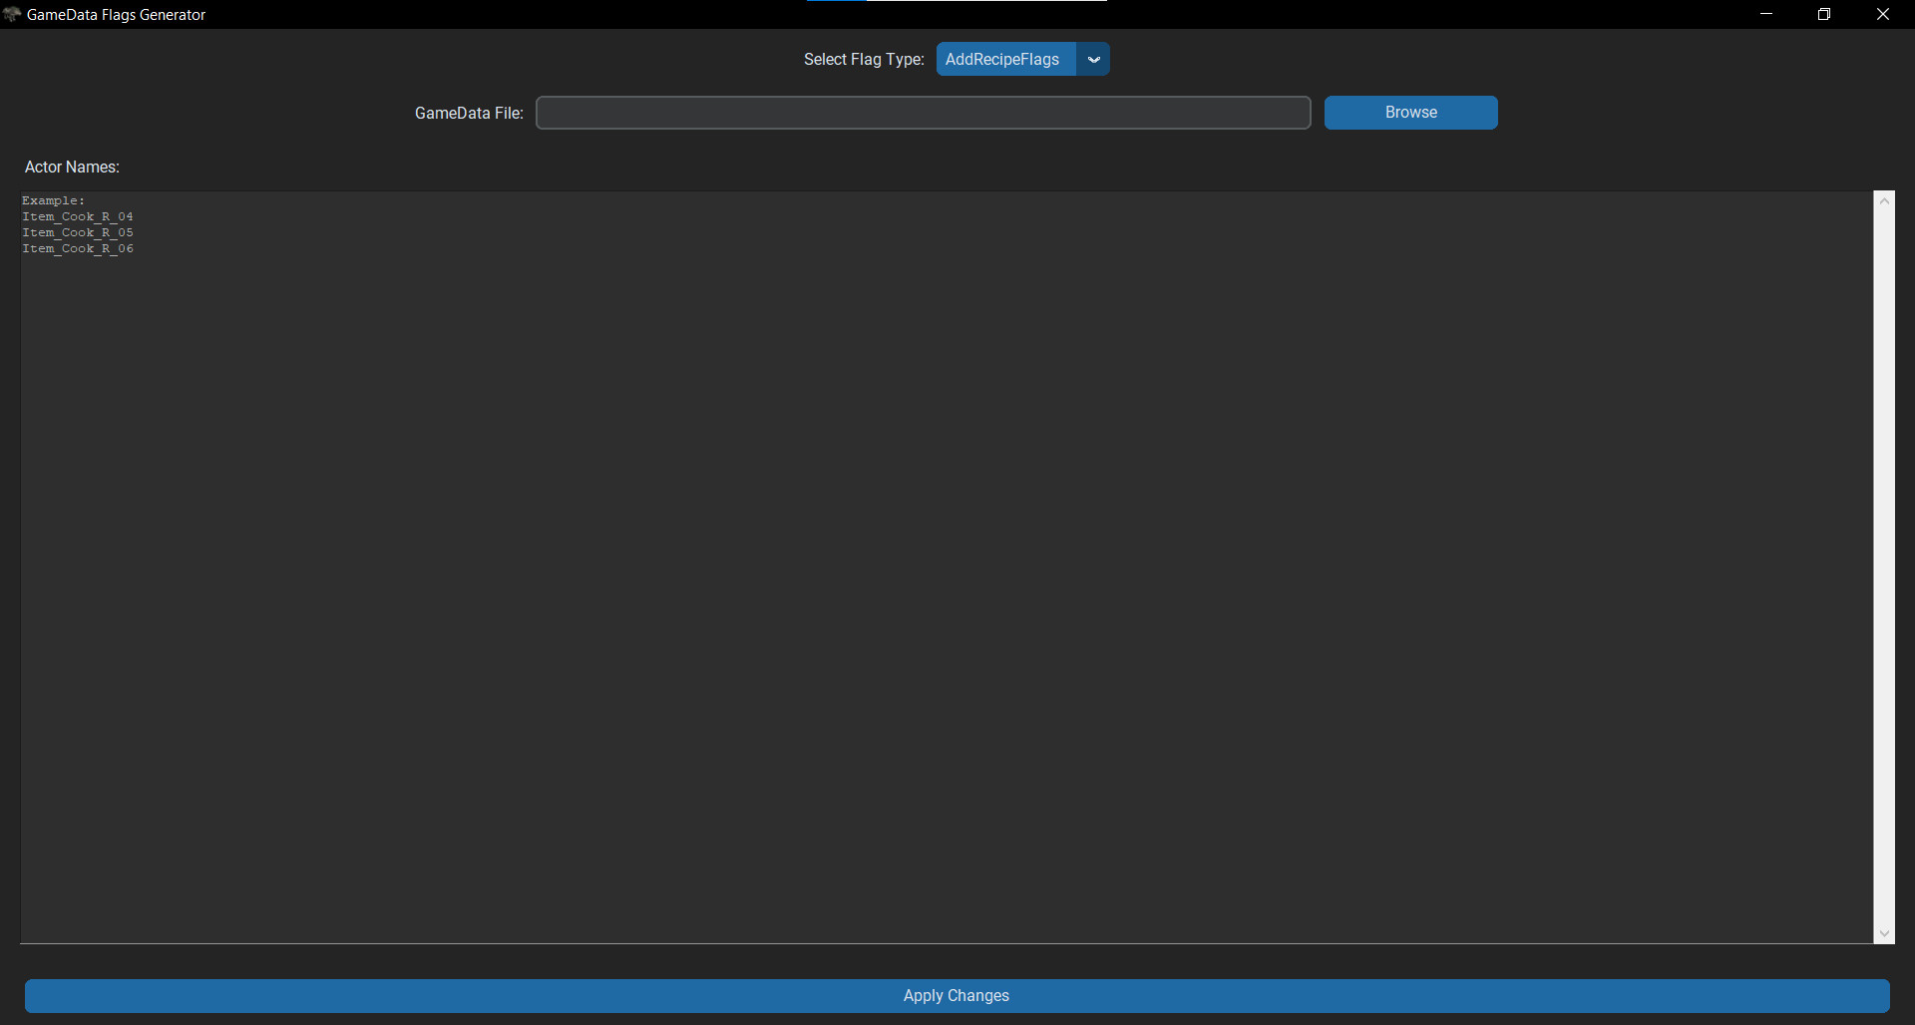This screenshot has width=1915, height=1025.
Task: Select the Item_Cook_R_06 example line
Action: pos(78,248)
